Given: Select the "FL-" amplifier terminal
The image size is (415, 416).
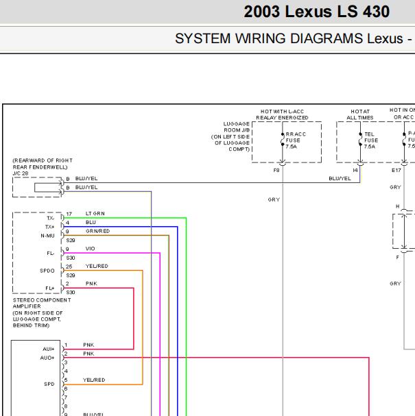Looking at the screenshot, I should [51, 254].
